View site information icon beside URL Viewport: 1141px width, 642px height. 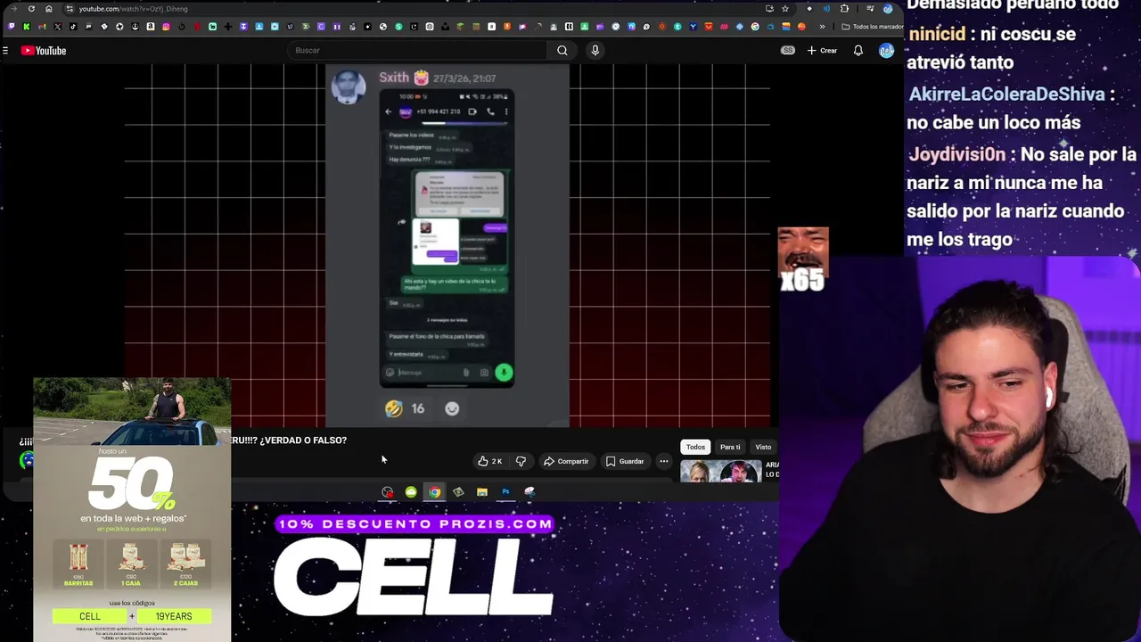click(x=69, y=9)
